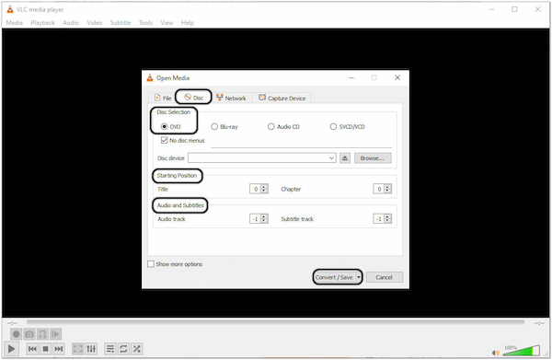The image size is (552, 360).
Task: Open the Video menu
Action: coord(95,23)
